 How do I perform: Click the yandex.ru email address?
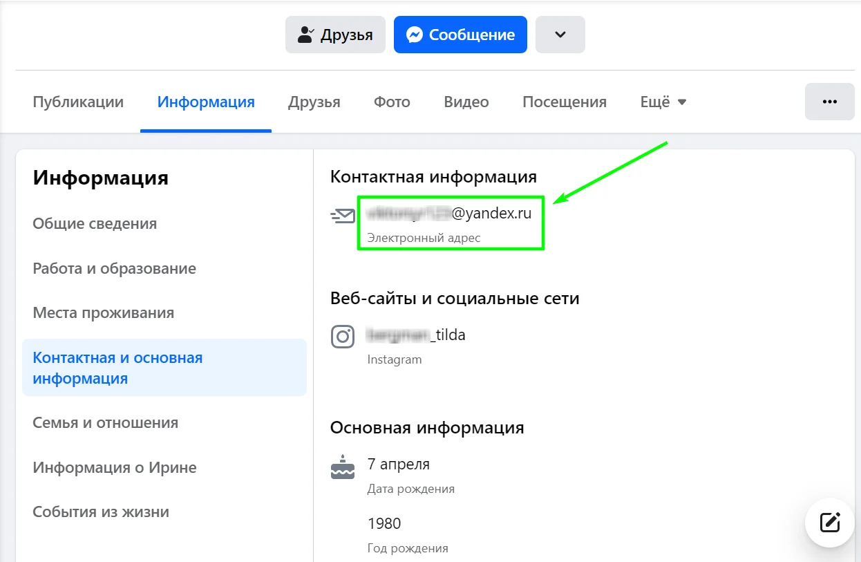coord(449,214)
